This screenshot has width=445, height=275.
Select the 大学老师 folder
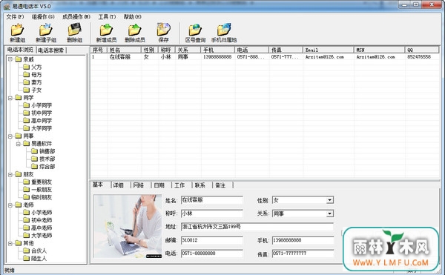(38, 235)
